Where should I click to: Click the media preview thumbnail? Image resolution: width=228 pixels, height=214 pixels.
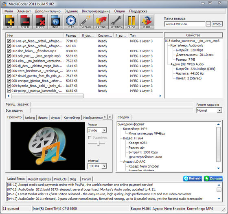pos(48,146)
